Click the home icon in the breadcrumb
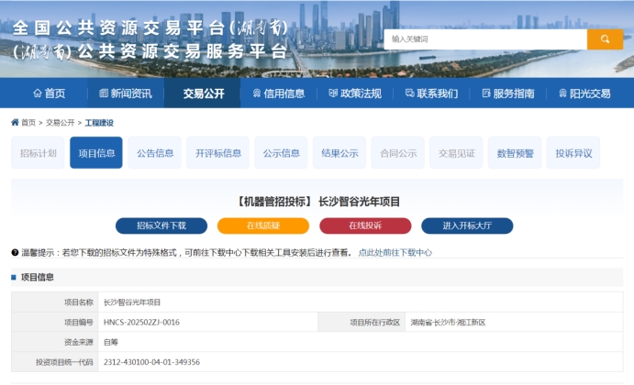 (15, 122)
